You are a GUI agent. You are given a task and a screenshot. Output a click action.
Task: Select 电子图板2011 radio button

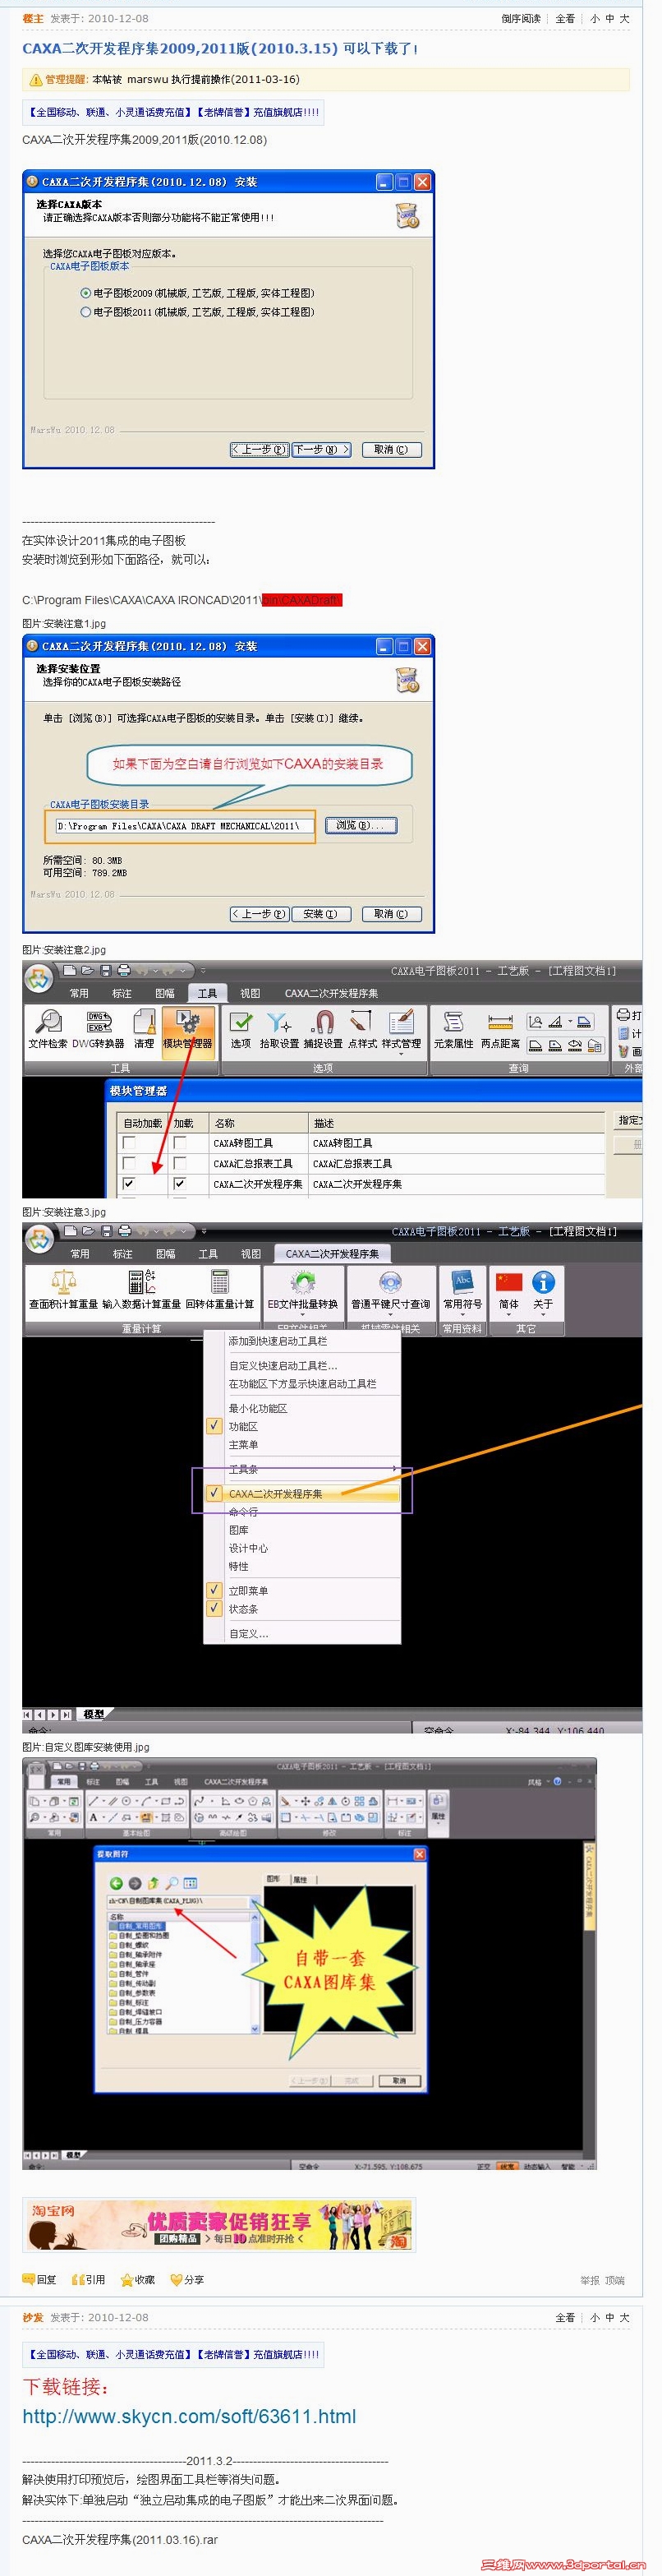coord(86,312)
